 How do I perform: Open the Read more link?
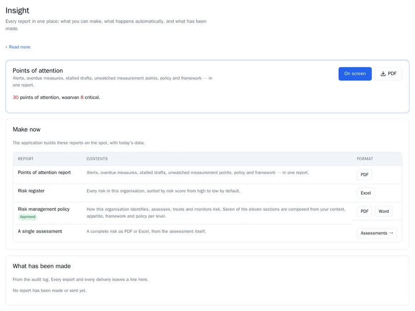point(19,47)
